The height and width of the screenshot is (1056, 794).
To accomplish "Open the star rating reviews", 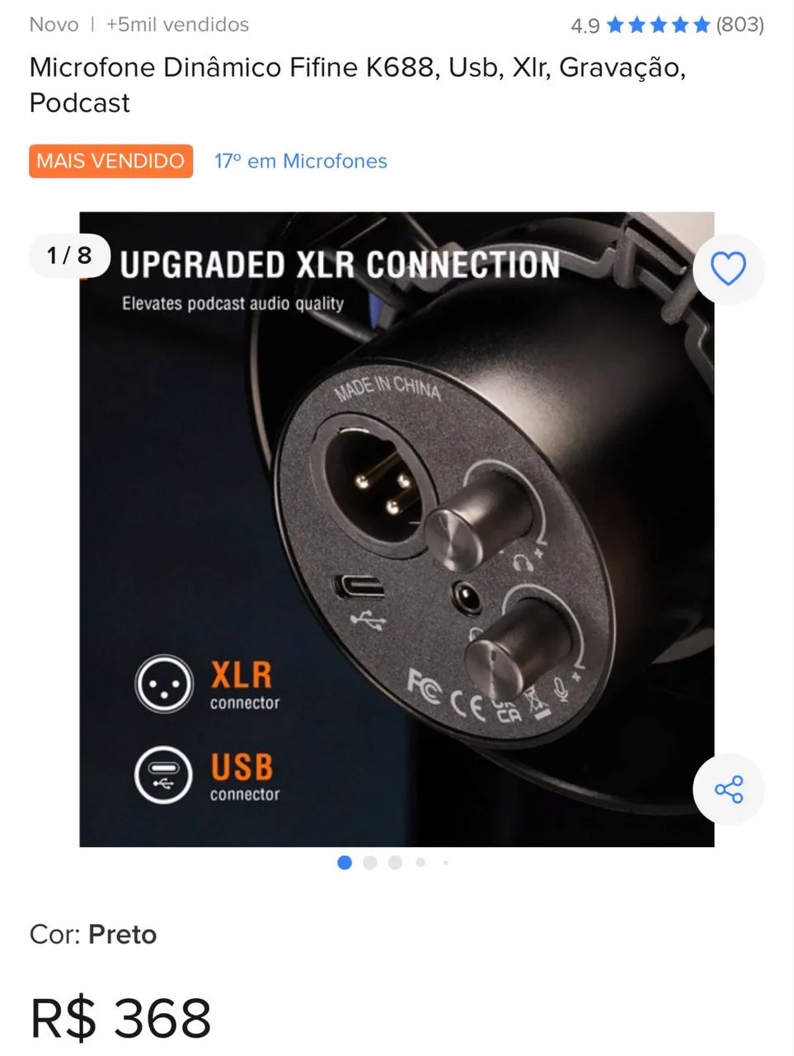I will (658, 25).
